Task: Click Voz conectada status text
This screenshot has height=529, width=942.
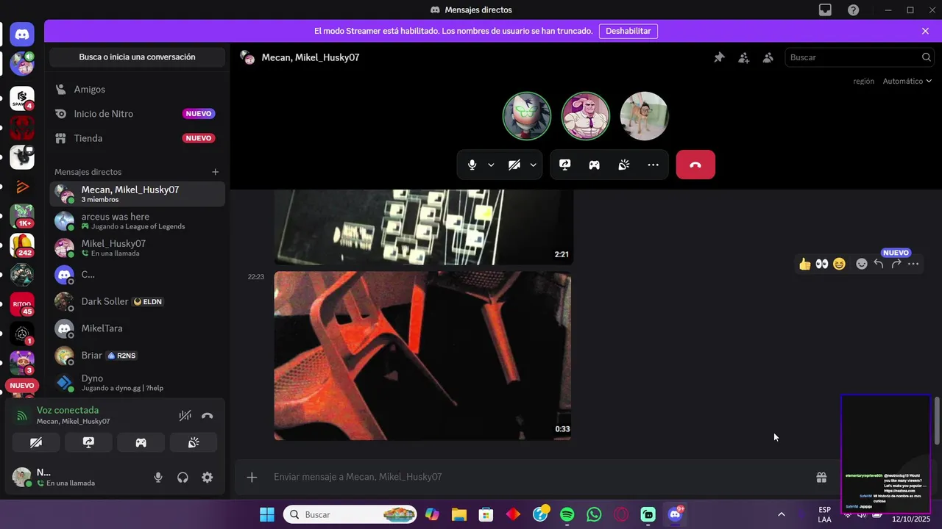Action: coord(68,410)
